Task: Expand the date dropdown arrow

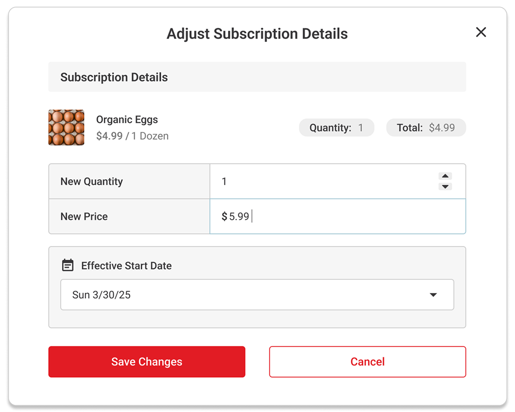Action: coord(433,295)
